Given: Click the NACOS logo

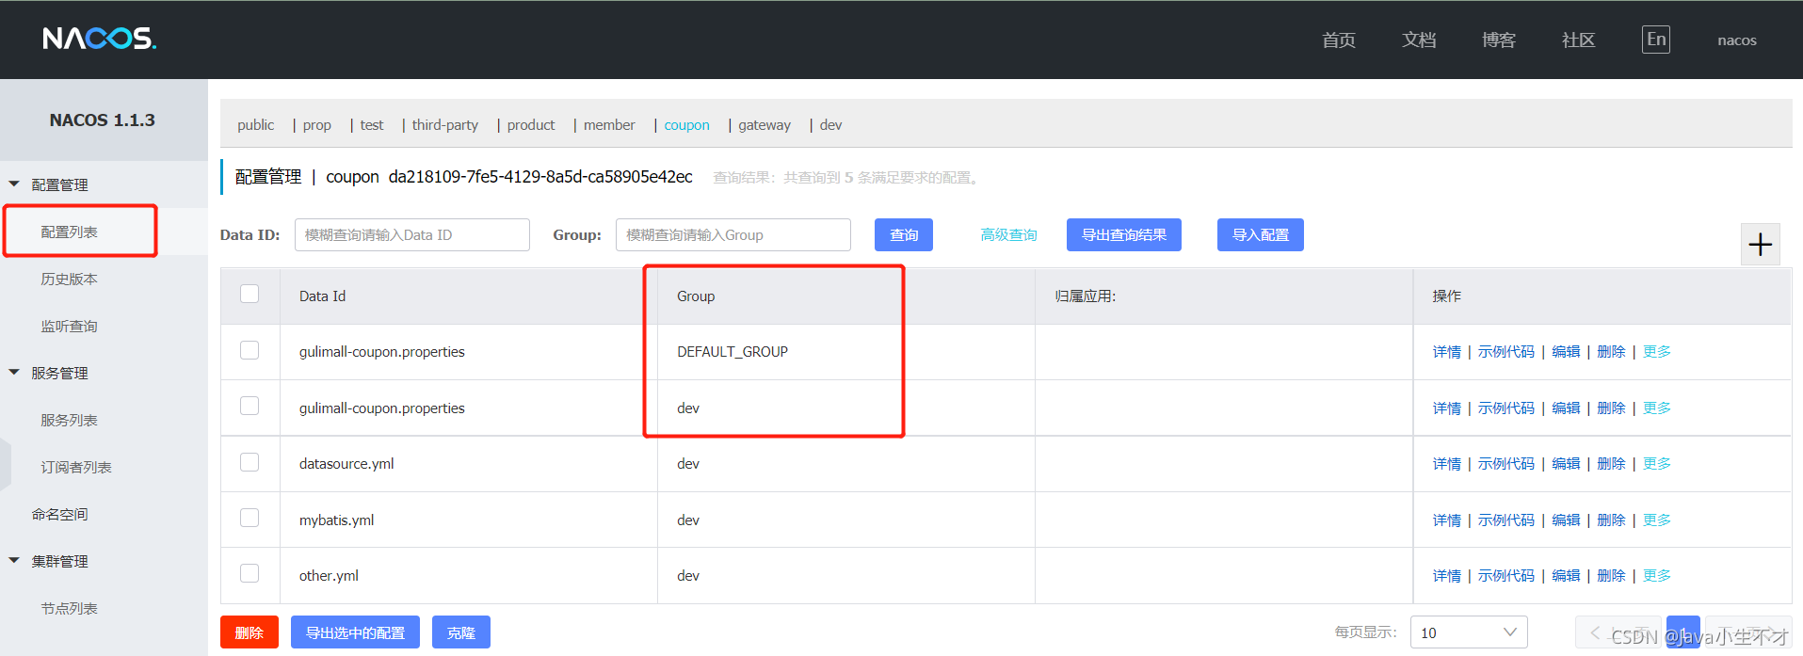Looking at the screenshot, I should click(x=100, y=39).
